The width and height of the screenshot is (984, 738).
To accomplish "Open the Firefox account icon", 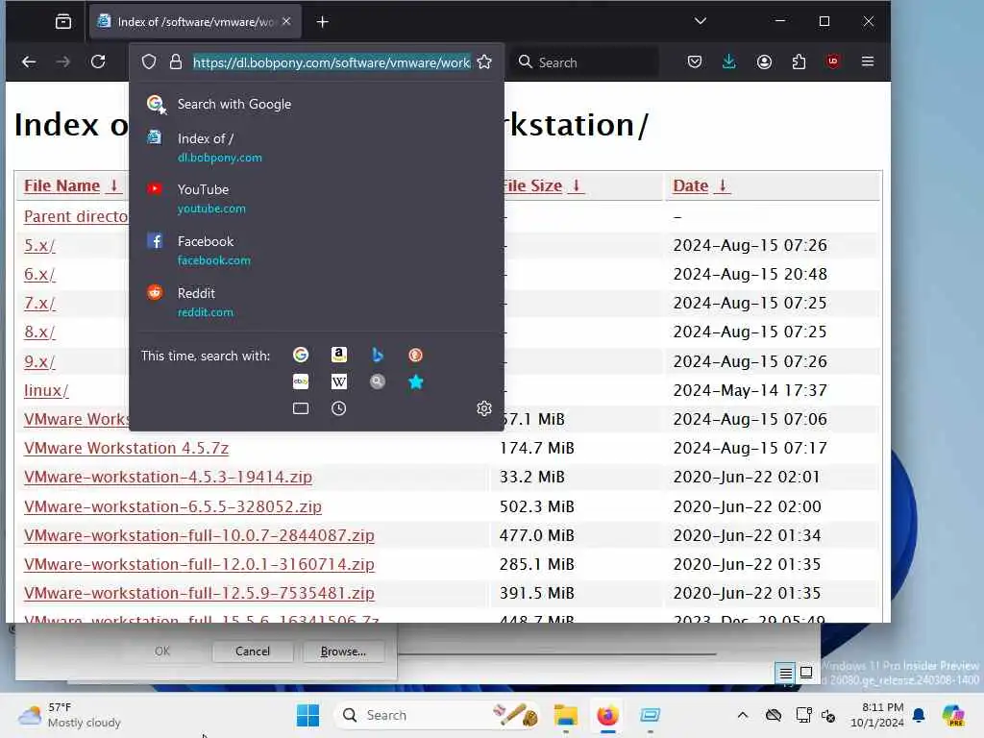I will click(x=764, y=61).
